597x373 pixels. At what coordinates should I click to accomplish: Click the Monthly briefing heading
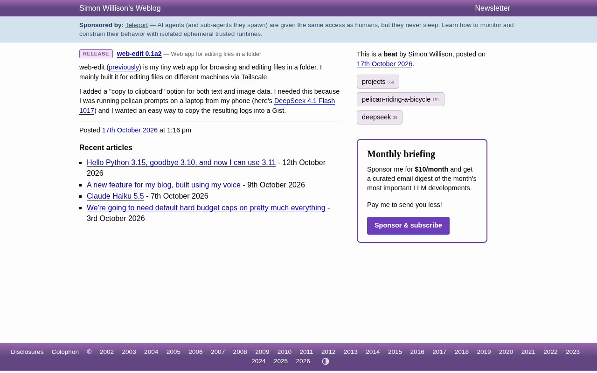(401, 154)
